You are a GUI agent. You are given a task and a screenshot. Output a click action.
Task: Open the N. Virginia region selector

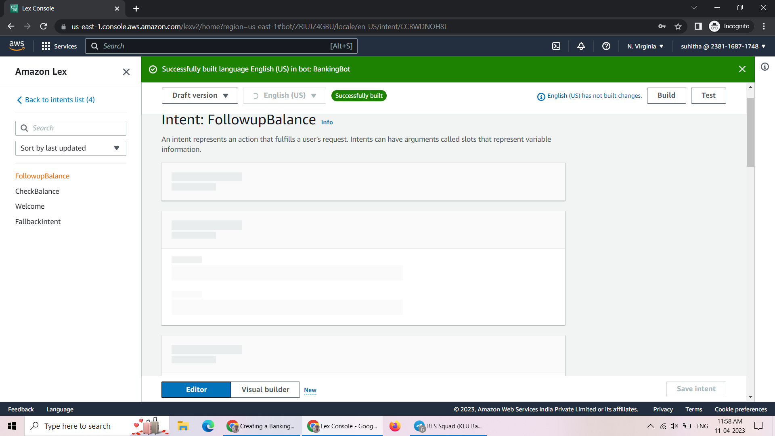(645, 46)
